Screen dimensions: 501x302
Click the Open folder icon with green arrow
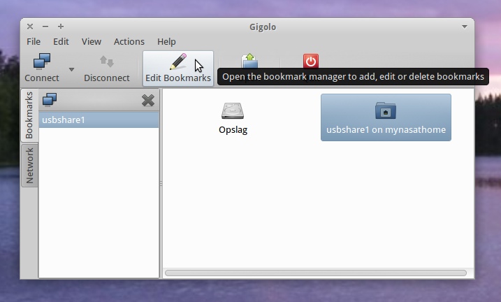coord(249,61)
